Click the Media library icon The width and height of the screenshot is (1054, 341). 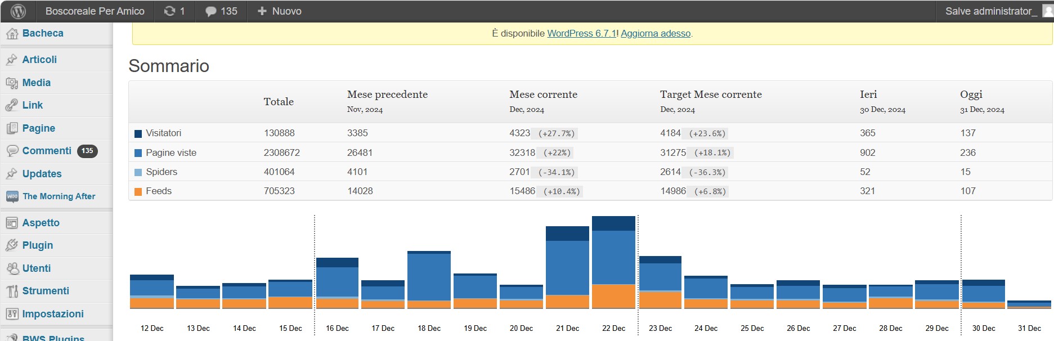(x=12, y=83)
